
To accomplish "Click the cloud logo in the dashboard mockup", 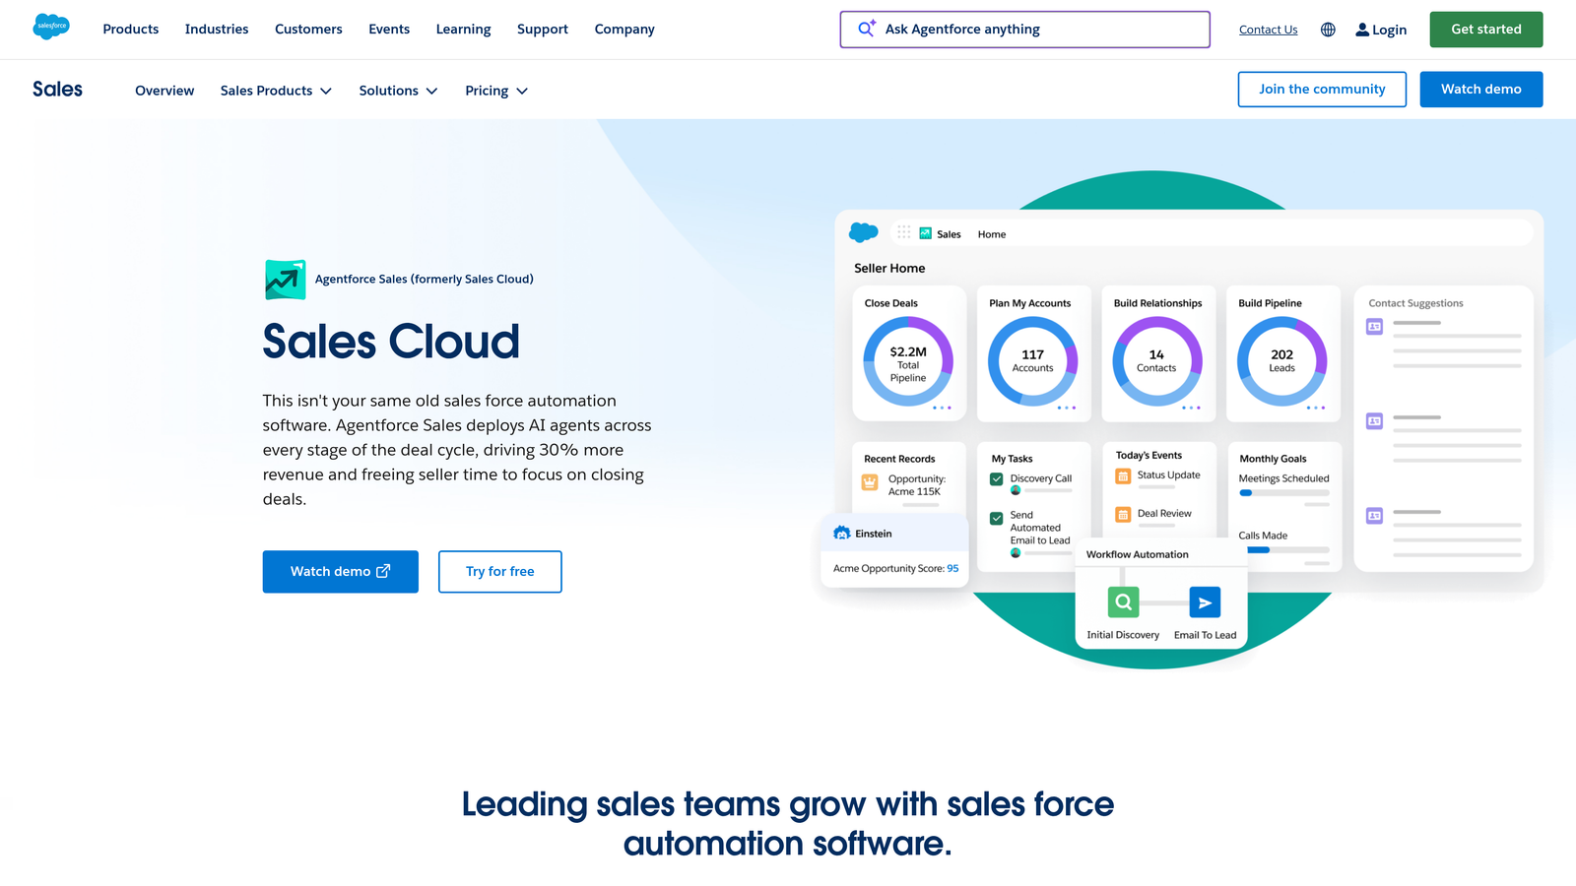I will click(x=864, y=232).
